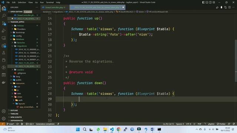
Task: Open the Search view in activity bar
Action: 4,16
